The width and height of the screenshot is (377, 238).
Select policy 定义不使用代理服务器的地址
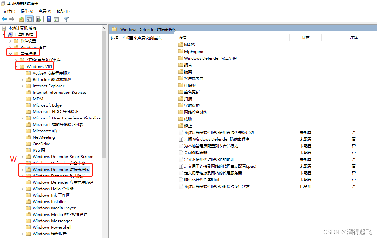tap(207, 159)
